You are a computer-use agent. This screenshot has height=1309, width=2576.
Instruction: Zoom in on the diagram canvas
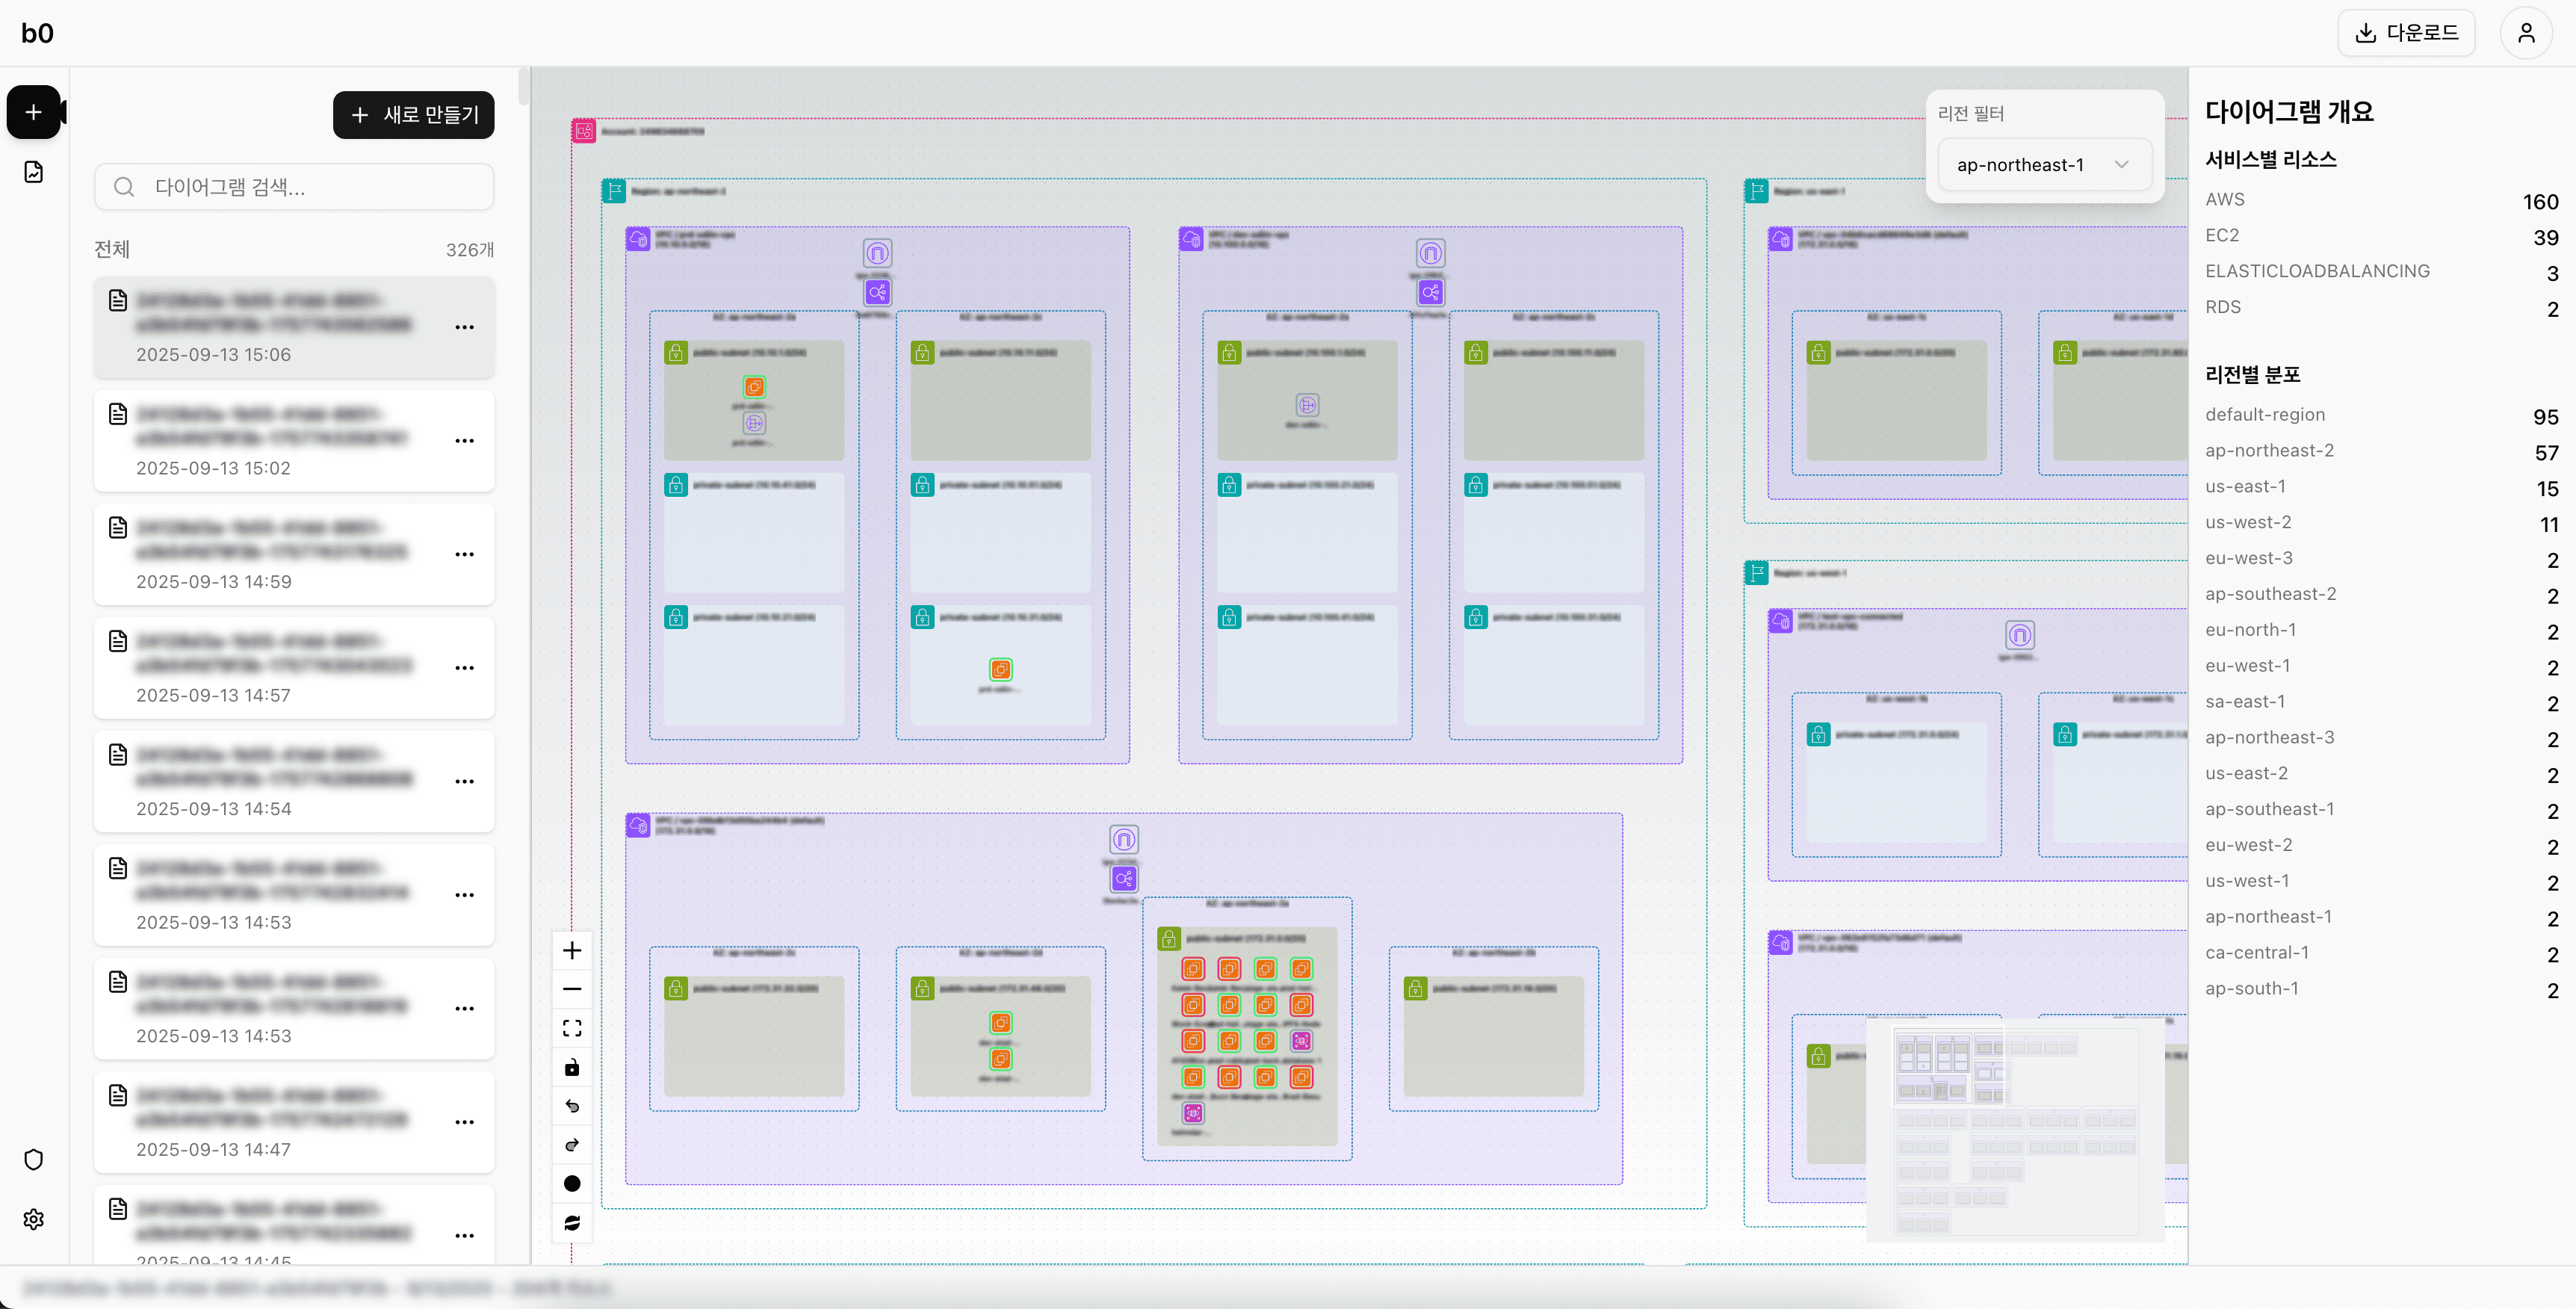click(572, 950)
